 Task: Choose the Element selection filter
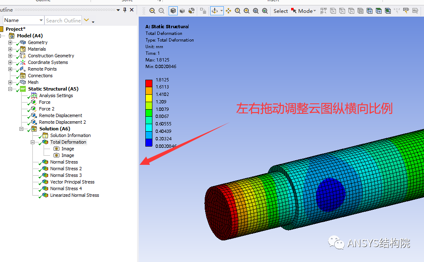pyautogui.click(x=388, y=11)
